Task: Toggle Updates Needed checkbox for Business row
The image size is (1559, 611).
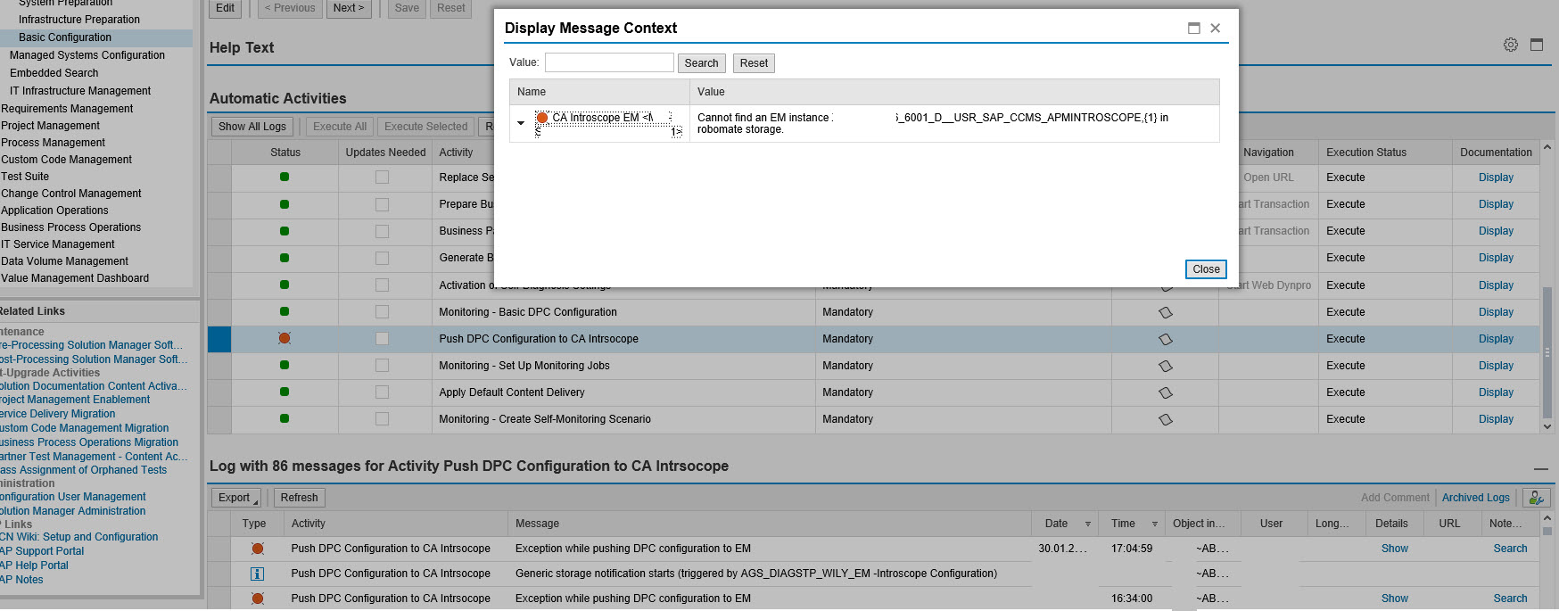Action: [382, 231]
